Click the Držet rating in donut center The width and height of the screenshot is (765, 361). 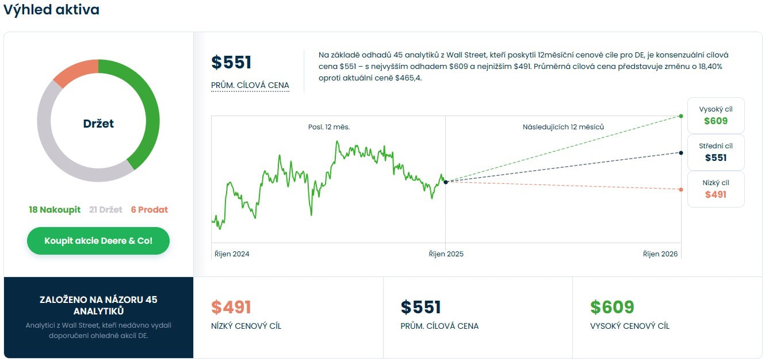pos(98,124)
